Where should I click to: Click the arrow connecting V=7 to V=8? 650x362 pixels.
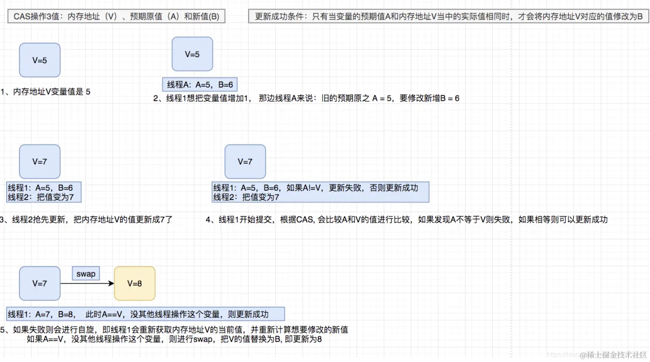pyautogui.click(x=87, y=284)
